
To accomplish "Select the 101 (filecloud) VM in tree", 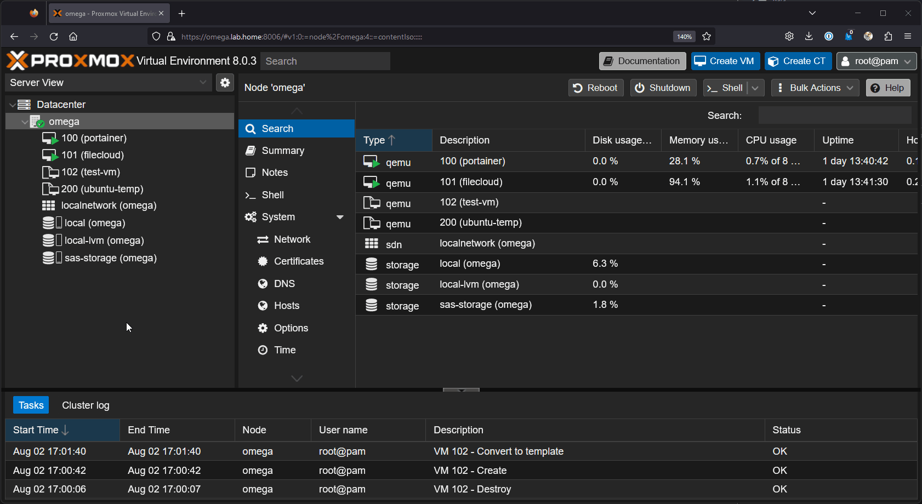I will point(93,155).
